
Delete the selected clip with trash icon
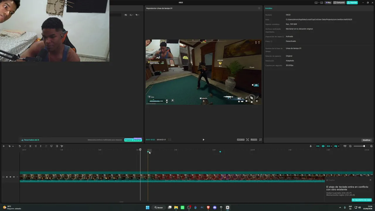46,146
